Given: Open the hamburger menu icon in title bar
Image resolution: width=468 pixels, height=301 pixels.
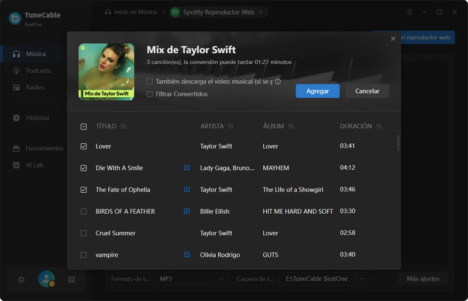Looking at the screenshot, I should (409, 12).
